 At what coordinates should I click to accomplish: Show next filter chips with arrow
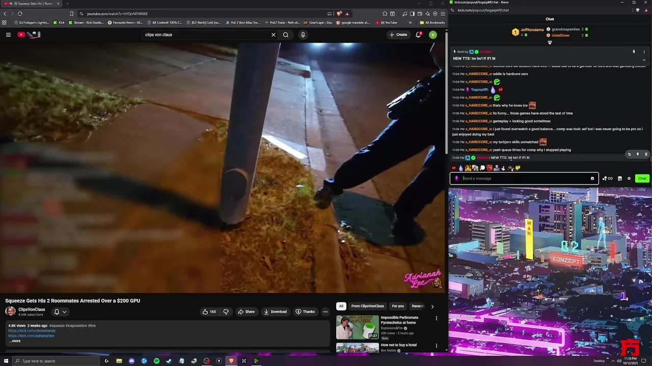(432, 307)
